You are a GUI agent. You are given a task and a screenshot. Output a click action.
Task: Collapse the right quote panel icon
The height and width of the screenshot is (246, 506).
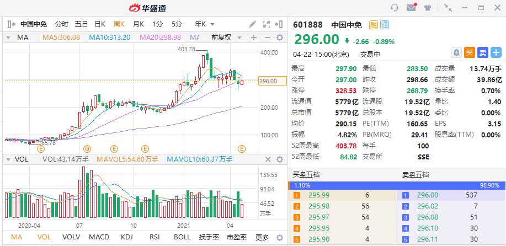279,24
